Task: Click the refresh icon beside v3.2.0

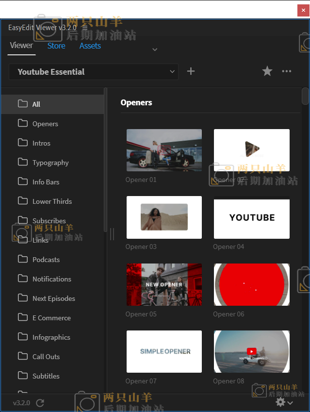Action: coord(40,403)
